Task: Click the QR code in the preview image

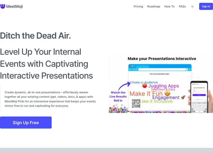Action: pos(136,104)
